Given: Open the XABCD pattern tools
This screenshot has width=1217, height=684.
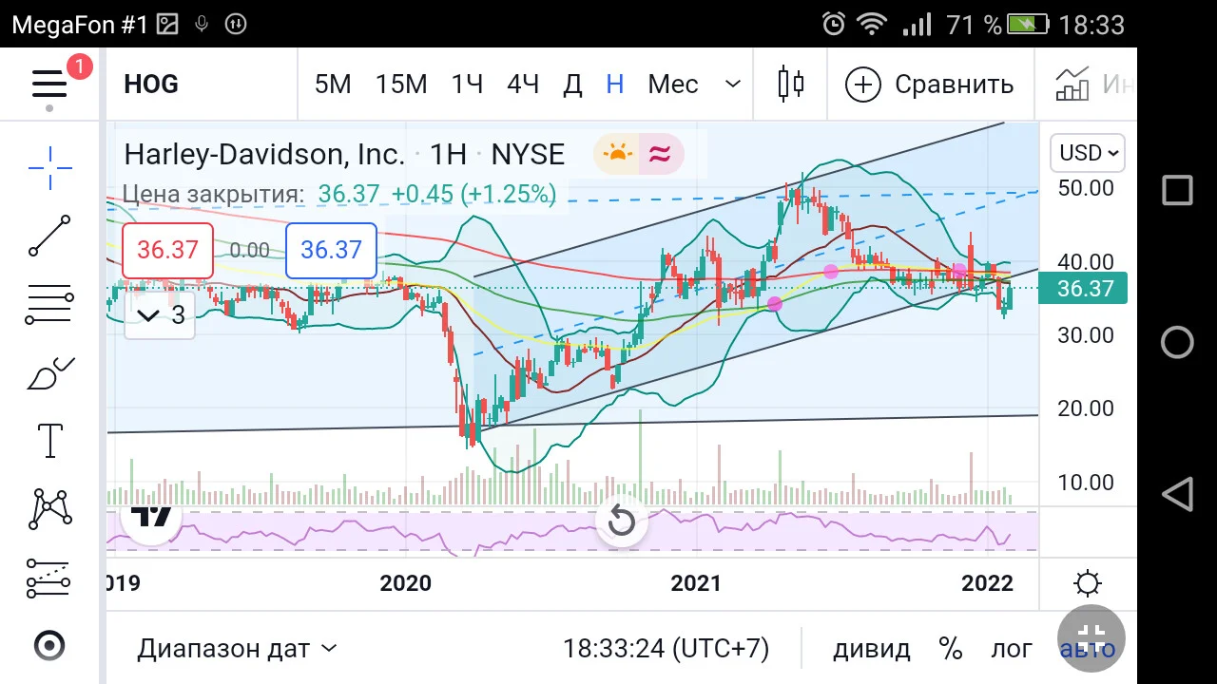Looking at the screenshot, I should (49, 509).
